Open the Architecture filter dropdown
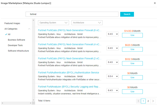This screenshot has height=110, width=157. (87, 23)
